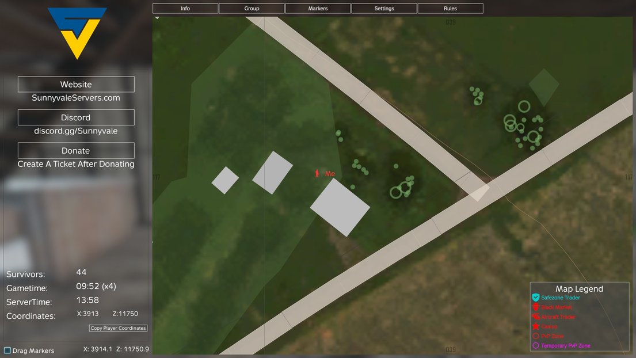Click the Website button
The width and height of the screenshot is (636, 358).
pos(76,85)
